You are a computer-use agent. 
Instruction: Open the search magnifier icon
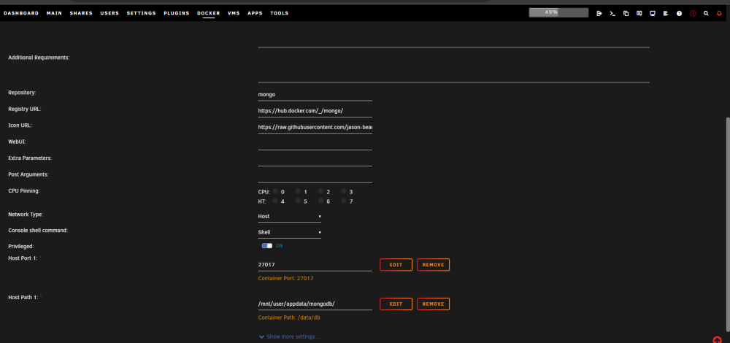pos(706,13)
